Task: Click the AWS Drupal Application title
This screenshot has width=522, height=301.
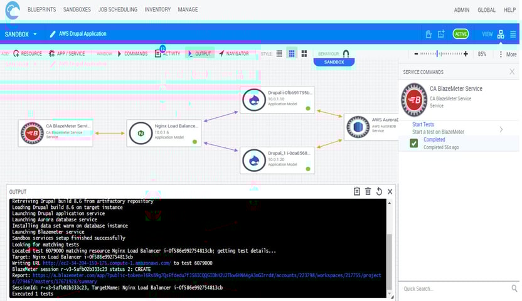Action: [x=83, y=34]
